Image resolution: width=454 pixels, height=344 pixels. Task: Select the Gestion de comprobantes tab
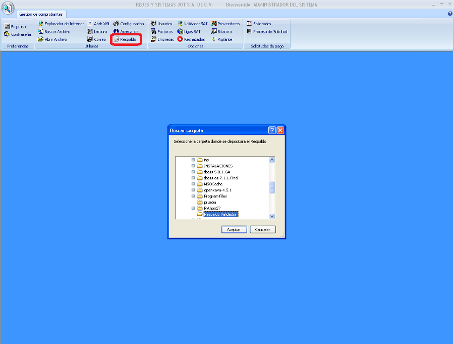click(41, 14)
